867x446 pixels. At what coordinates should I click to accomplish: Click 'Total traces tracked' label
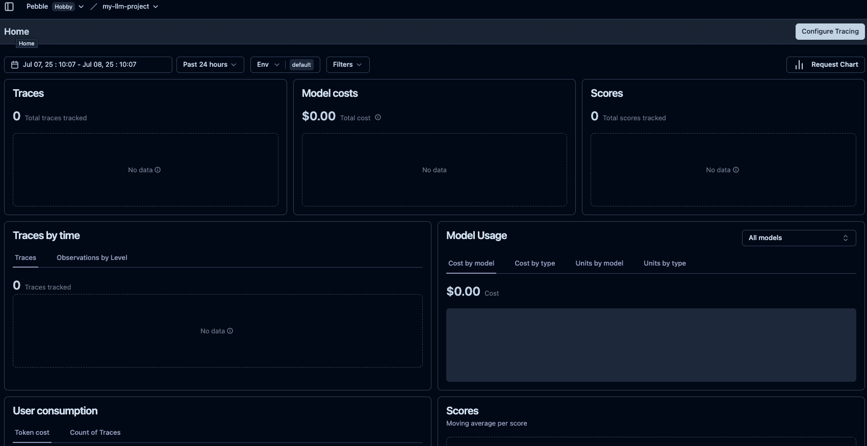tap(56, 118)
